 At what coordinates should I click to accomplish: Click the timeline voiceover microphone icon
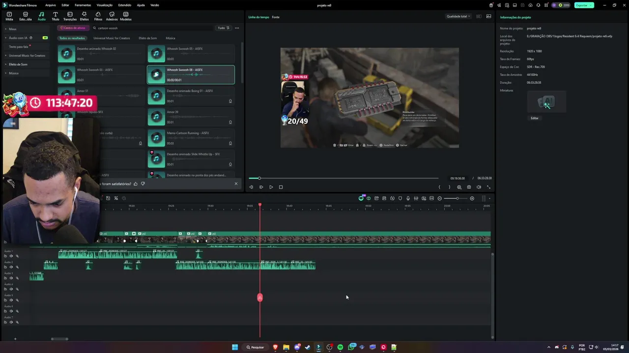click(x=408, y=199)
